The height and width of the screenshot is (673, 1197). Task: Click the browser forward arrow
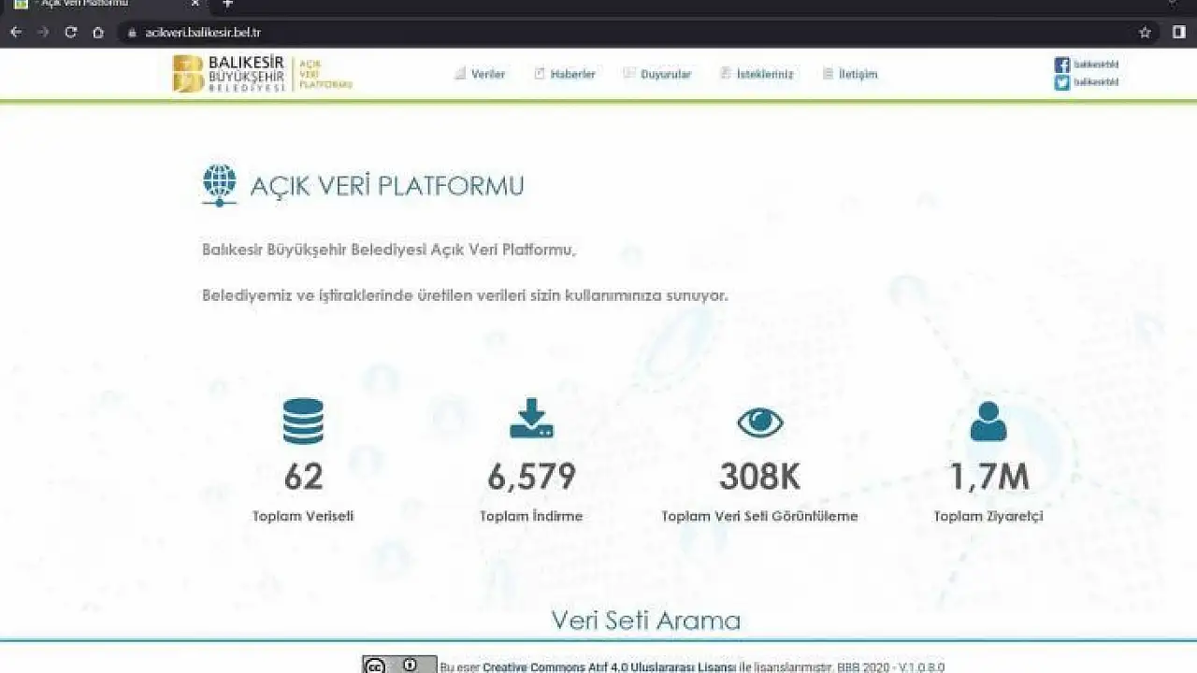(43, 32)
